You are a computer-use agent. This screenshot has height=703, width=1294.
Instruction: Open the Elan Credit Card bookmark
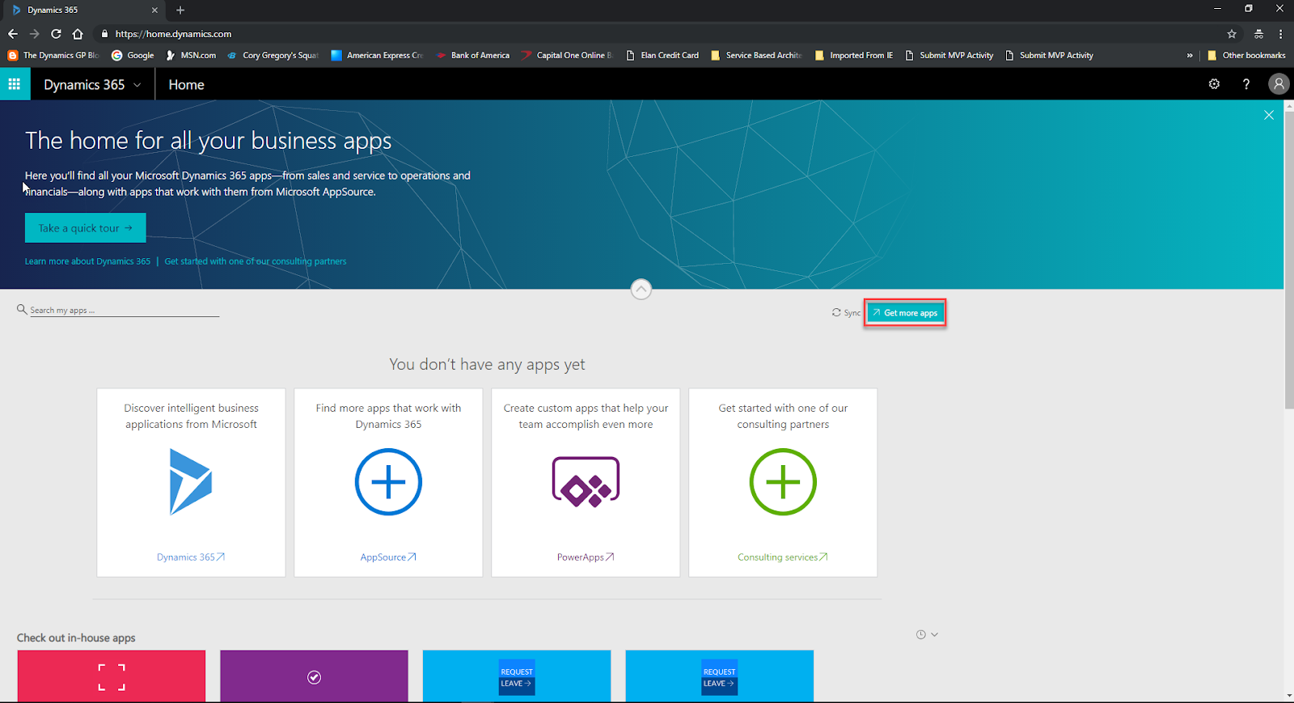click(662, 56)
